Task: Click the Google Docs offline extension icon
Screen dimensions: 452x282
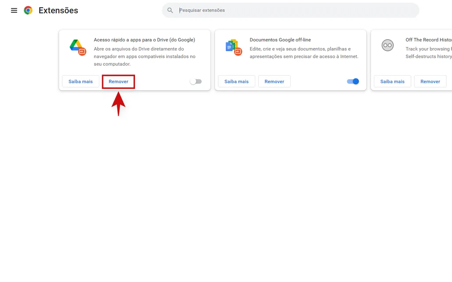Action: [x=234, y=48]
